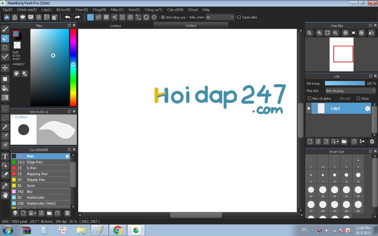
Task: Select the Brush tool in left toolbar
Action: coord(5,29)
